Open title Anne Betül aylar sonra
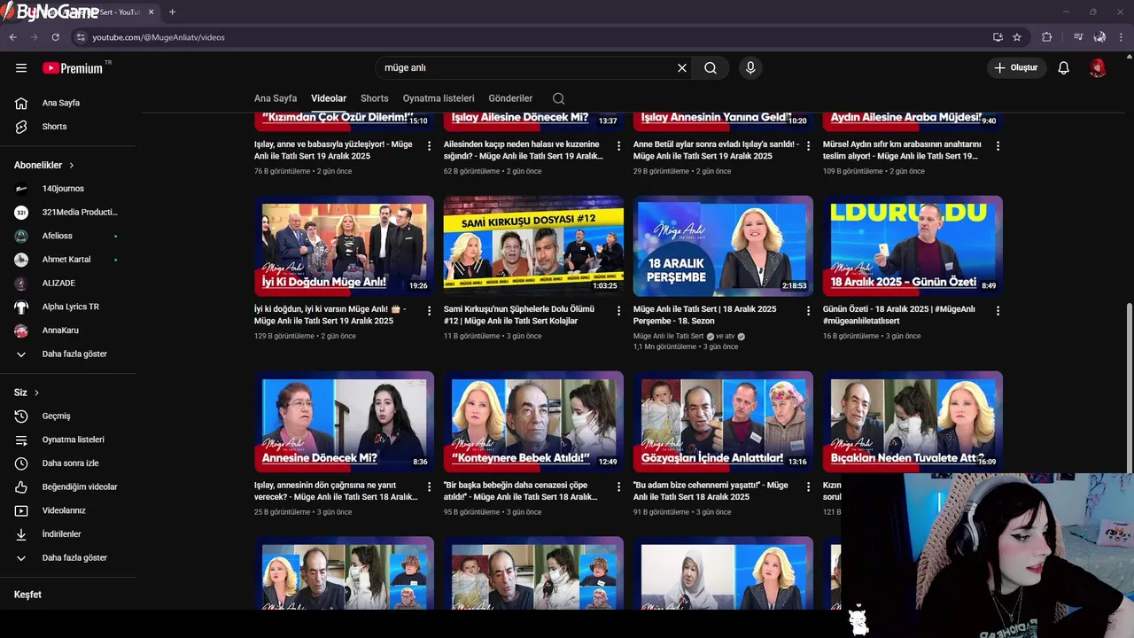This screenshot has width=1134, height=638. click(x=716, y=150)
